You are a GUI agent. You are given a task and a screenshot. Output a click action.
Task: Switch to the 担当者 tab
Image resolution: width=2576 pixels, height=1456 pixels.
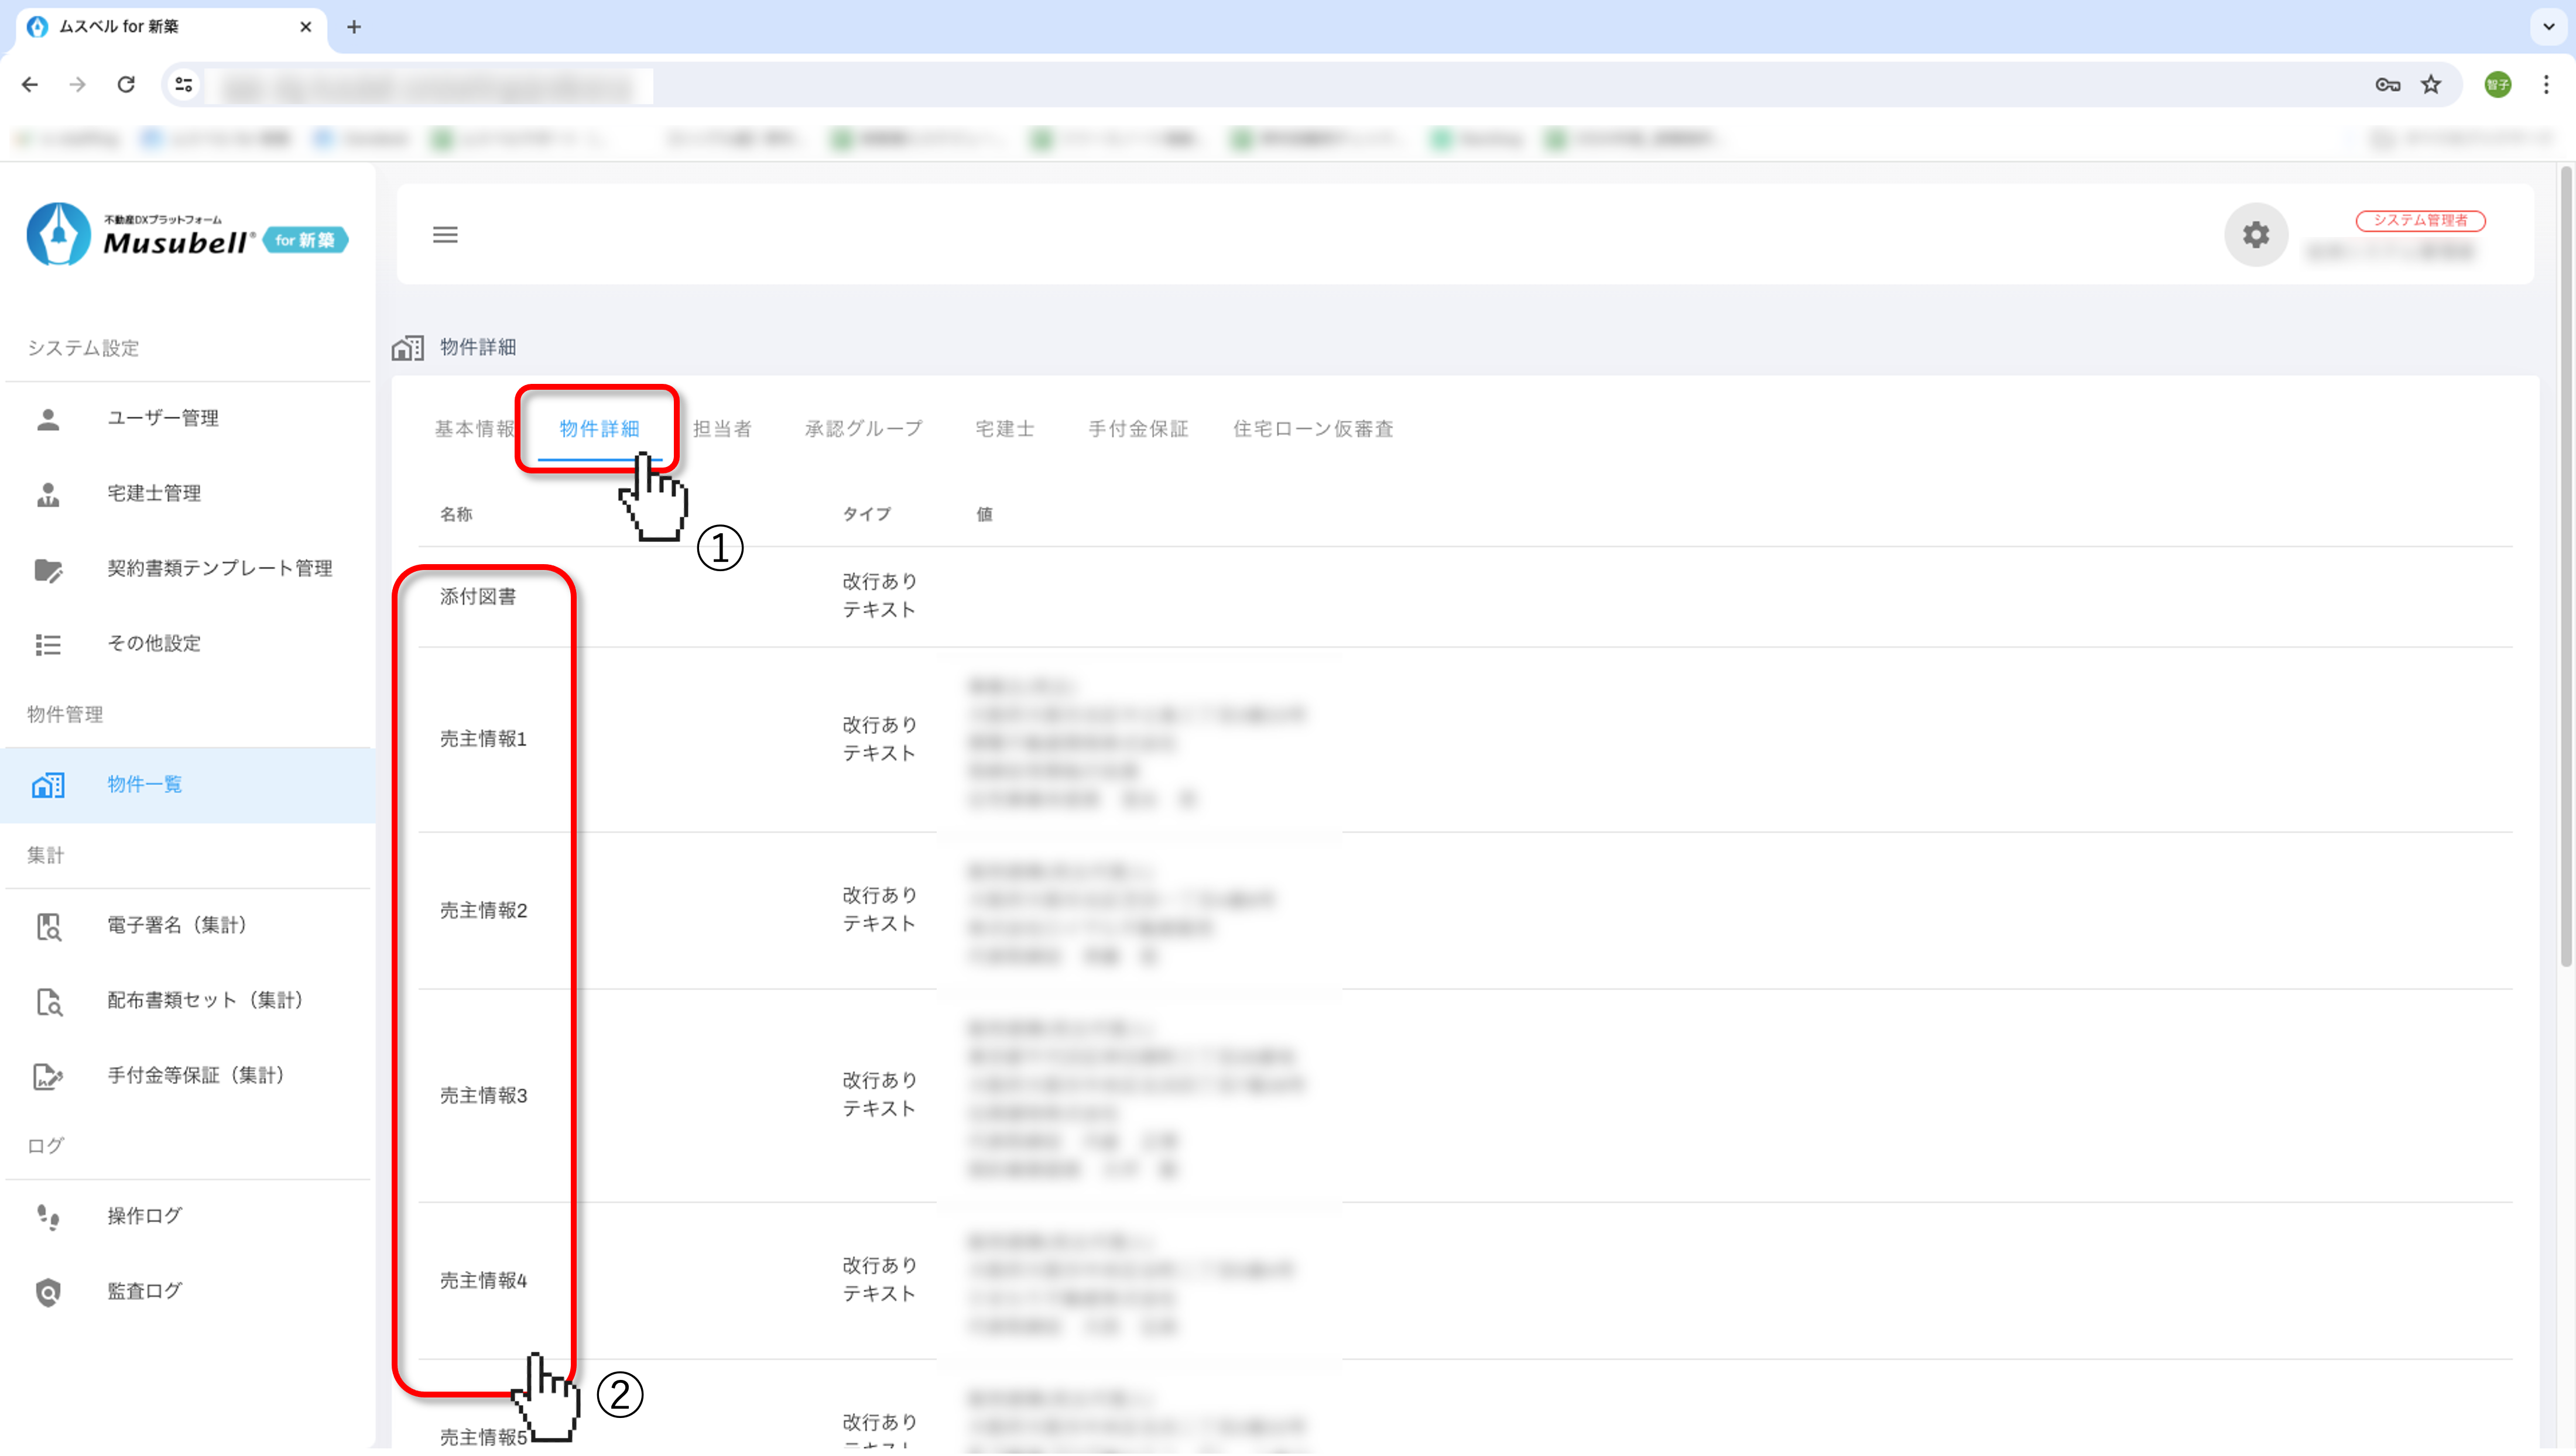point(722,429)
